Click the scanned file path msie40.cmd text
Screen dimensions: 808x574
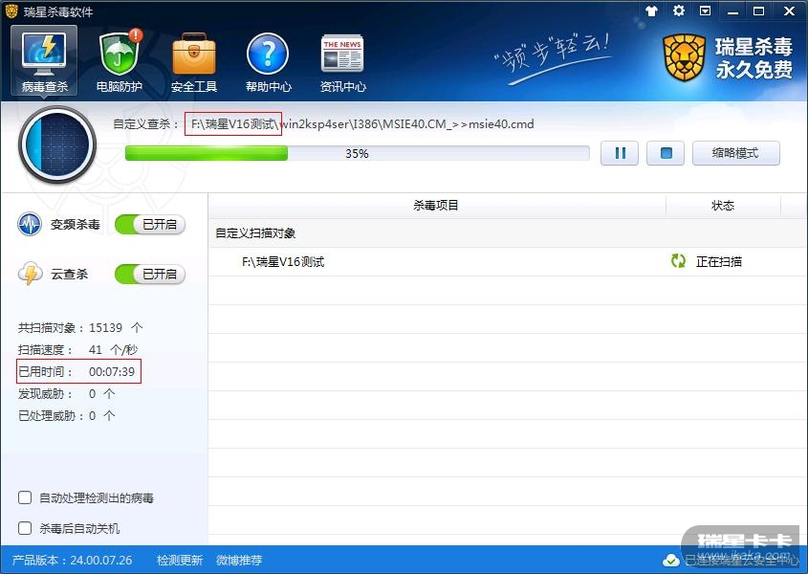pos(362,124)
